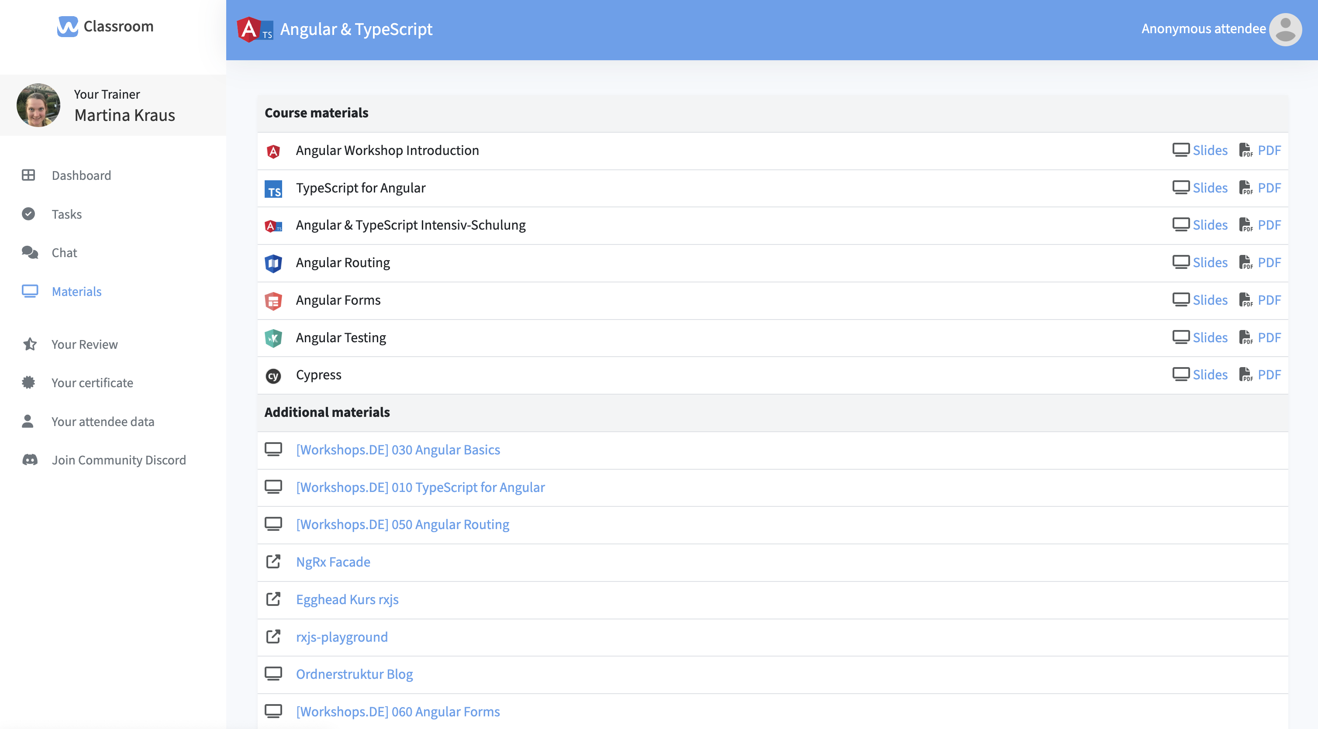
Task: Open the Materials menu item
Action: 76,292
